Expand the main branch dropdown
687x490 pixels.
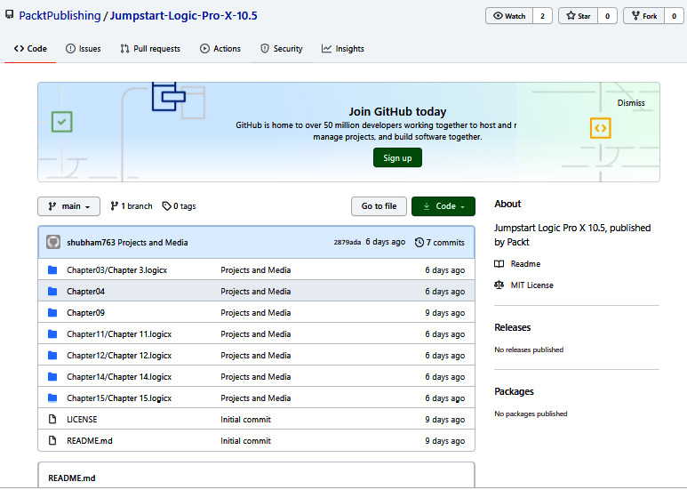(x=68, y=206)
